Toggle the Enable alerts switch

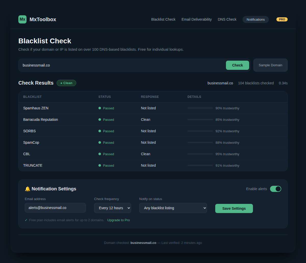point(275,189)
